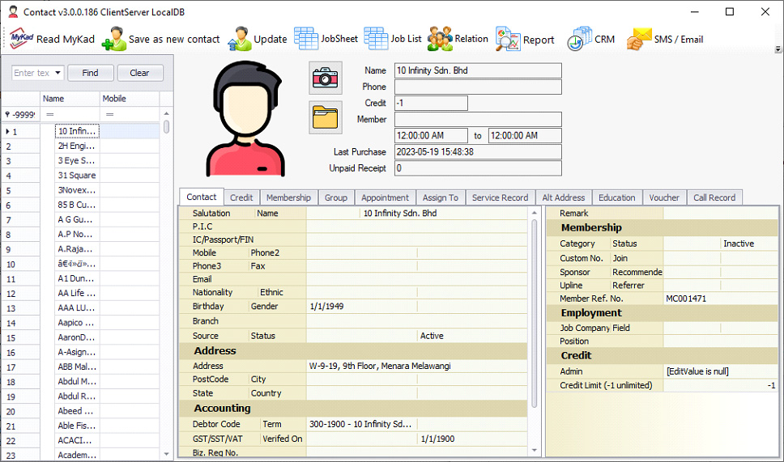The image size is (784, 462).
Task: Select contact row A1 Dun...
Action: click(x=77, y=278)
